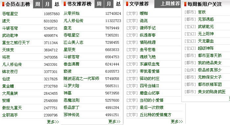Open the title 武破乾元
230x125 pixels.
[x=206, y=27]
